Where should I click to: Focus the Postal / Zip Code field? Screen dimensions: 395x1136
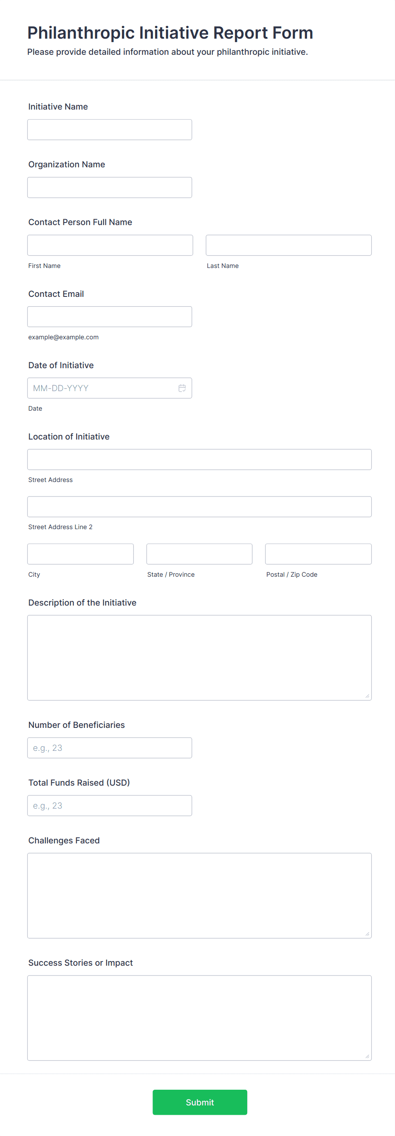(318, 554)
